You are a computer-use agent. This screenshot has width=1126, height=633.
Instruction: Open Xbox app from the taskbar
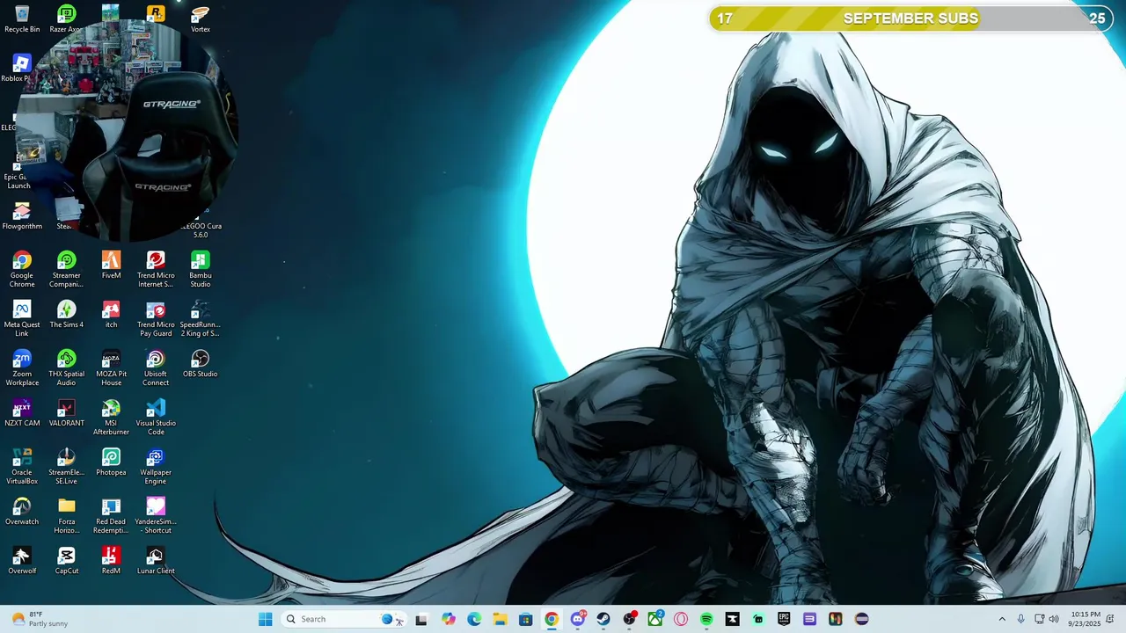tap(655, 619)
